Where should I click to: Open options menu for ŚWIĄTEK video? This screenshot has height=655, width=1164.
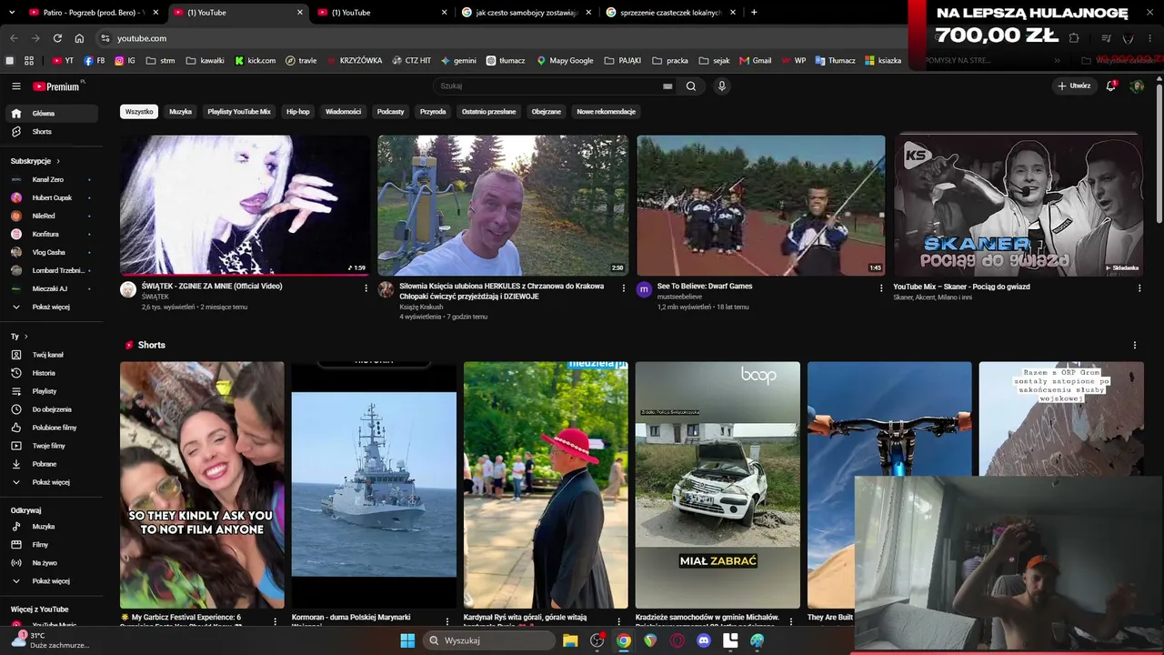pos(366,288)
